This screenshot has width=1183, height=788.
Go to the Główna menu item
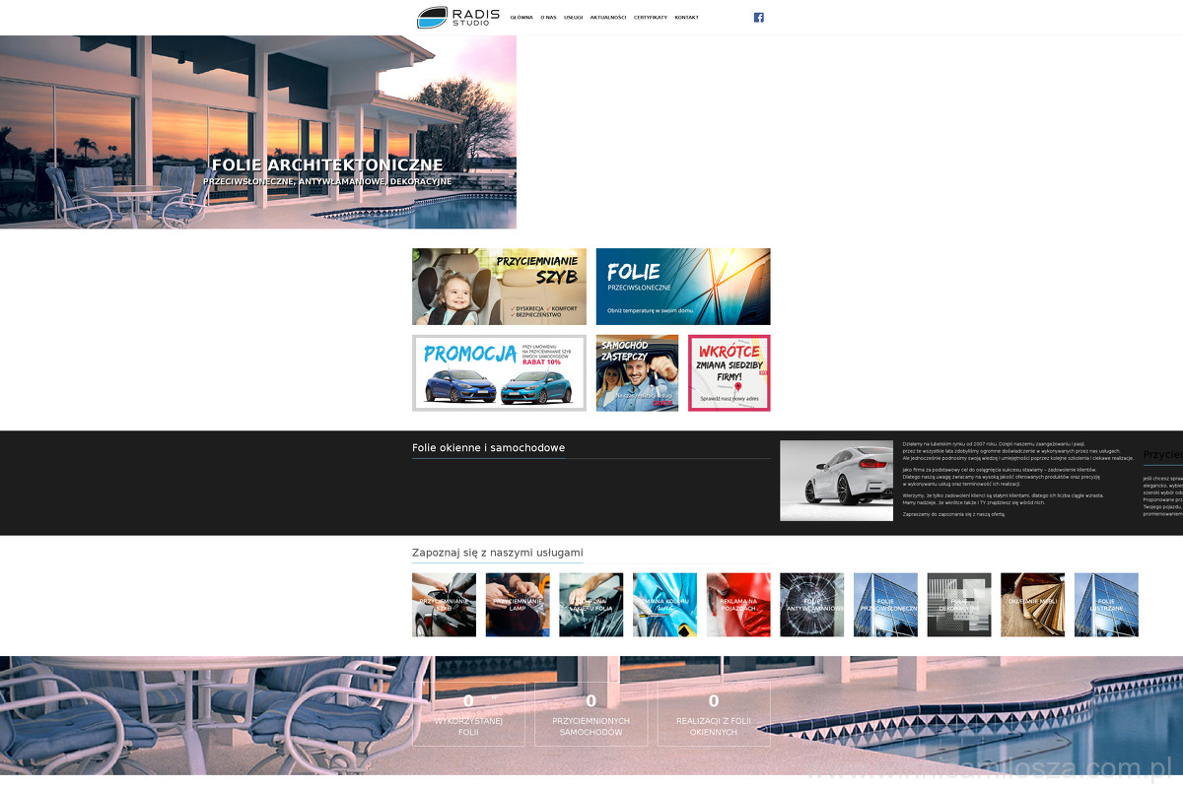pos(522,18)
